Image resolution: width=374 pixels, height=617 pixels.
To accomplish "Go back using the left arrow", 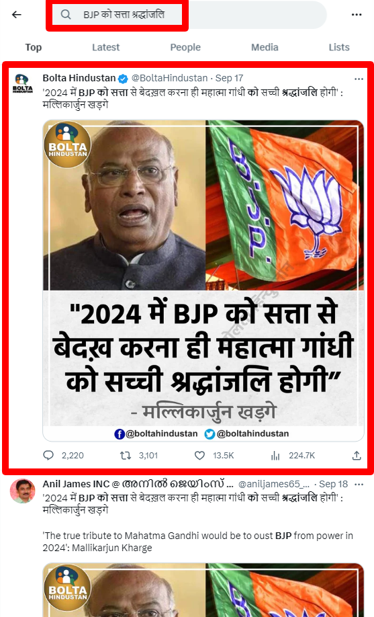I will coord(17,15).
